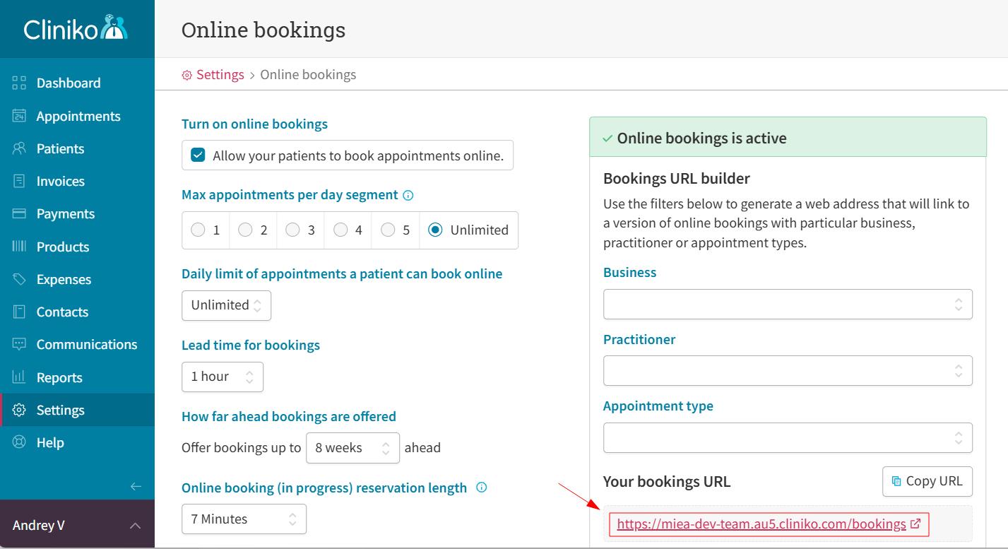
Task: Choose 'Unlimited' radio for max appointments per segment
Action: (436, 230)
